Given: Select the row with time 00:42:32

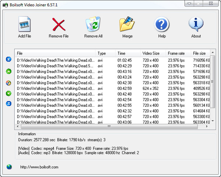Looking at the screenshot, I should [112, 111].
